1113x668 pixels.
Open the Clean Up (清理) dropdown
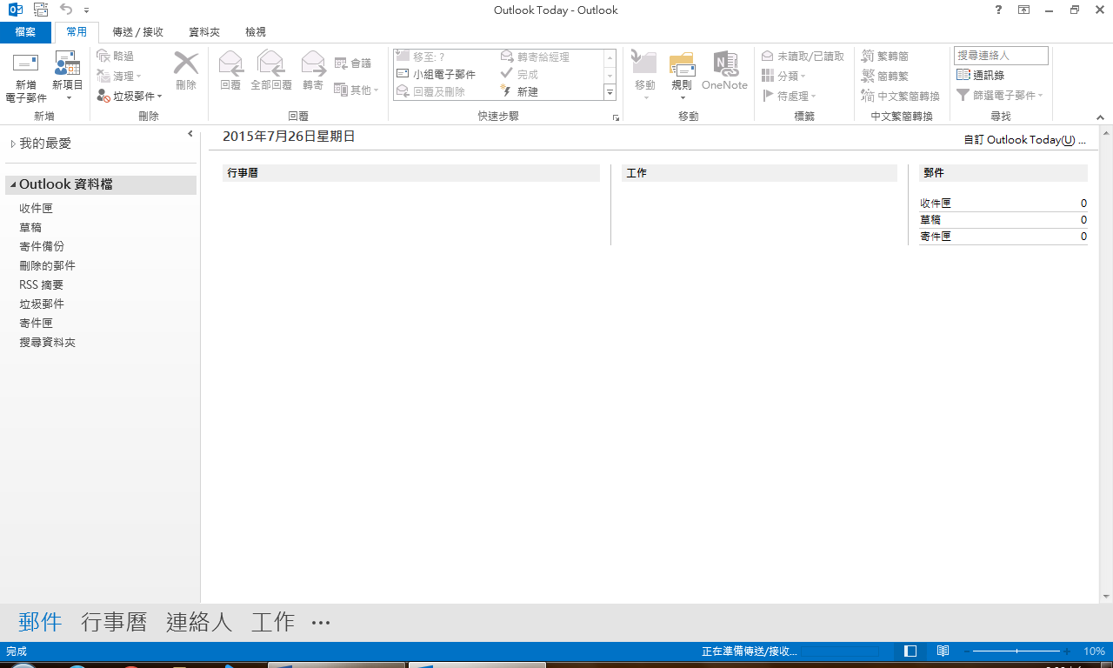tap(119, 76)
